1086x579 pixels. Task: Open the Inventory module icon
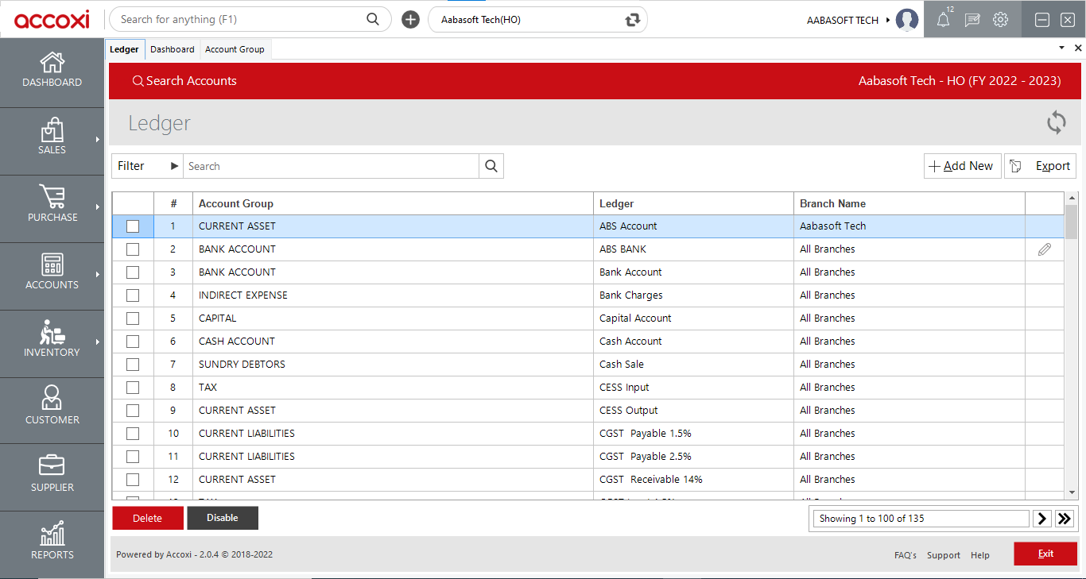[x=52, y=332]
